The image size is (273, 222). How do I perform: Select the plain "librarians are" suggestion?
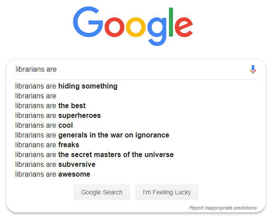[x=36, y=96]
